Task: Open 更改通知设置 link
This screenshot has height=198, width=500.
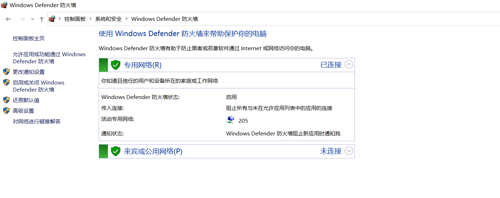Action: [x=29, y=72]
